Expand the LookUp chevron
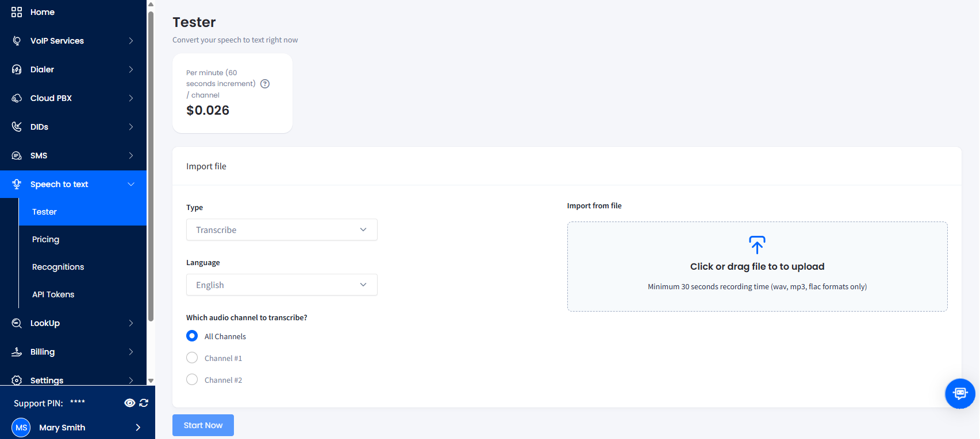Viewport: 980px width, 439px height. pos(131,323)
